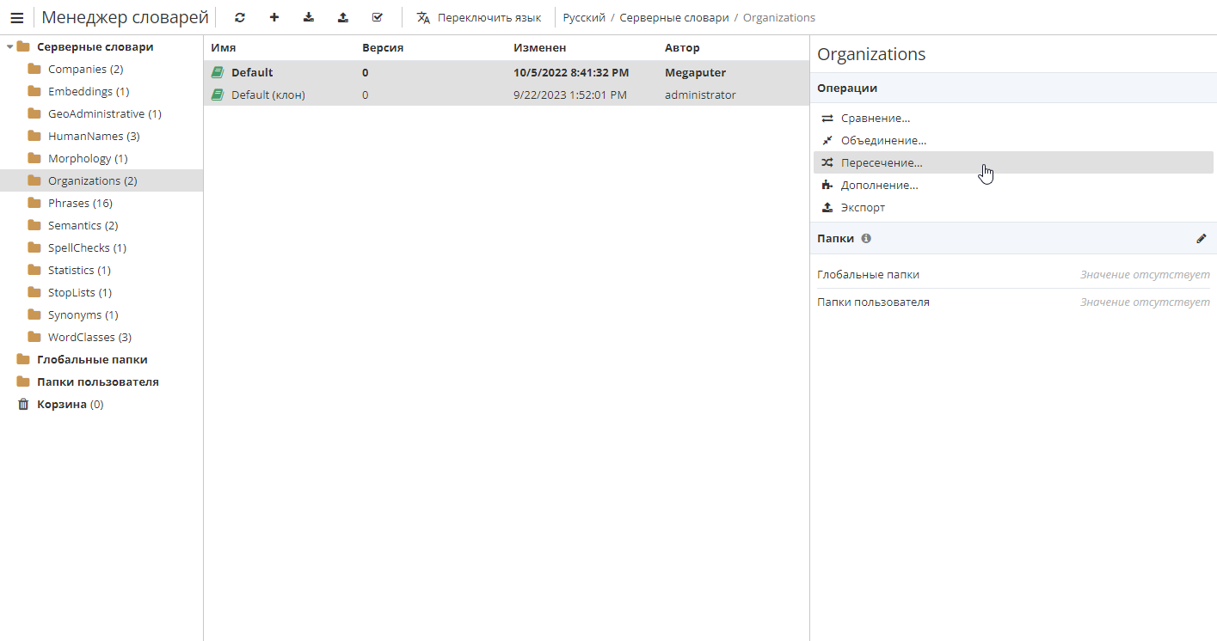Click the Default dictionary book icon
Screen dimensions: 1217x641
(x=218, y=72)
